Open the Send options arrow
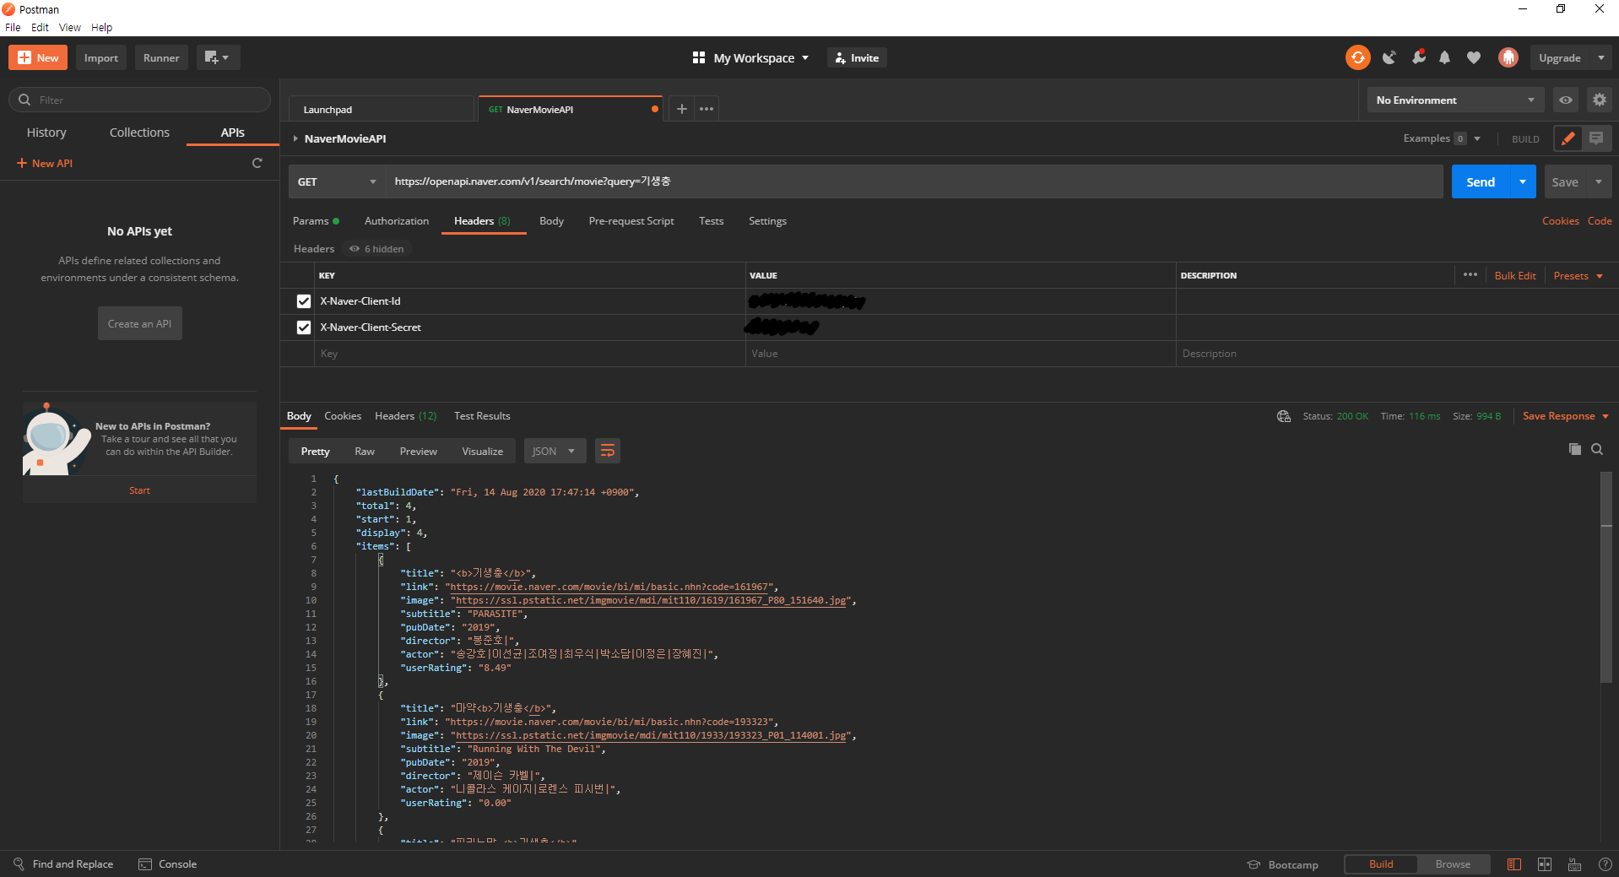This screenshot has width=1619, height=877. tap(1523, 181)
